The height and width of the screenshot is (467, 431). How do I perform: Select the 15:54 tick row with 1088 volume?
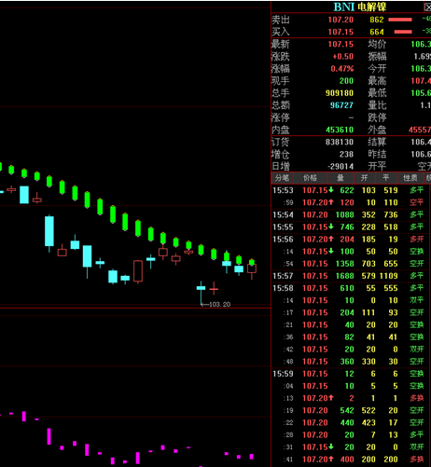[350, 214]
